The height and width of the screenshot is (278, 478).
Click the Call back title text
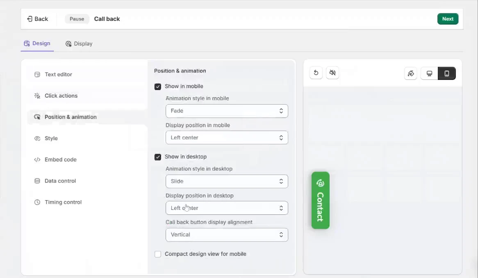(107, 19)
